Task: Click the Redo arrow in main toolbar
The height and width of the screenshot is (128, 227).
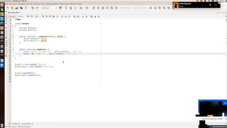Action: pyautogui.click(x=37, y=8)
